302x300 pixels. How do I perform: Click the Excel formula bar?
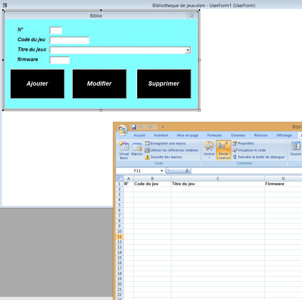click(x=246, y=171)
